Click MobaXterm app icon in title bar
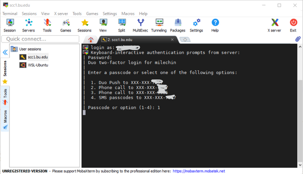 [x=5, y=5]
